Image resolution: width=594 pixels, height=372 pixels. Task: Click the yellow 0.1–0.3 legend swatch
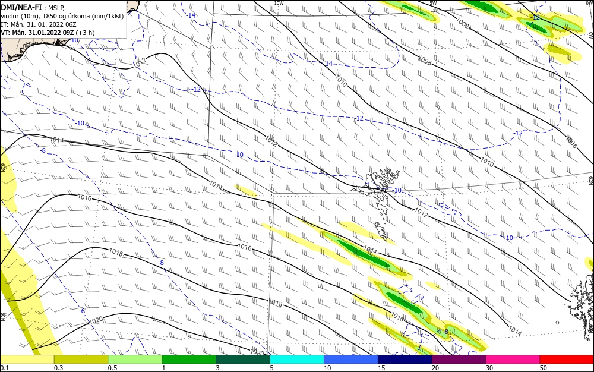tap(27, 360)
